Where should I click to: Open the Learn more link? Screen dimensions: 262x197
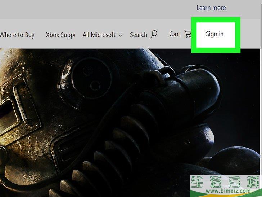tap(211, 8)
